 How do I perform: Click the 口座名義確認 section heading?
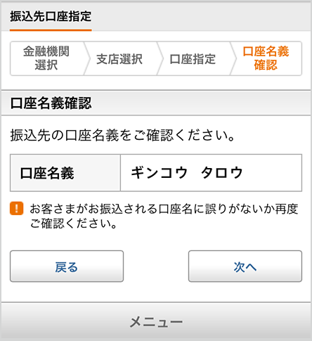[x=51, y=103]
